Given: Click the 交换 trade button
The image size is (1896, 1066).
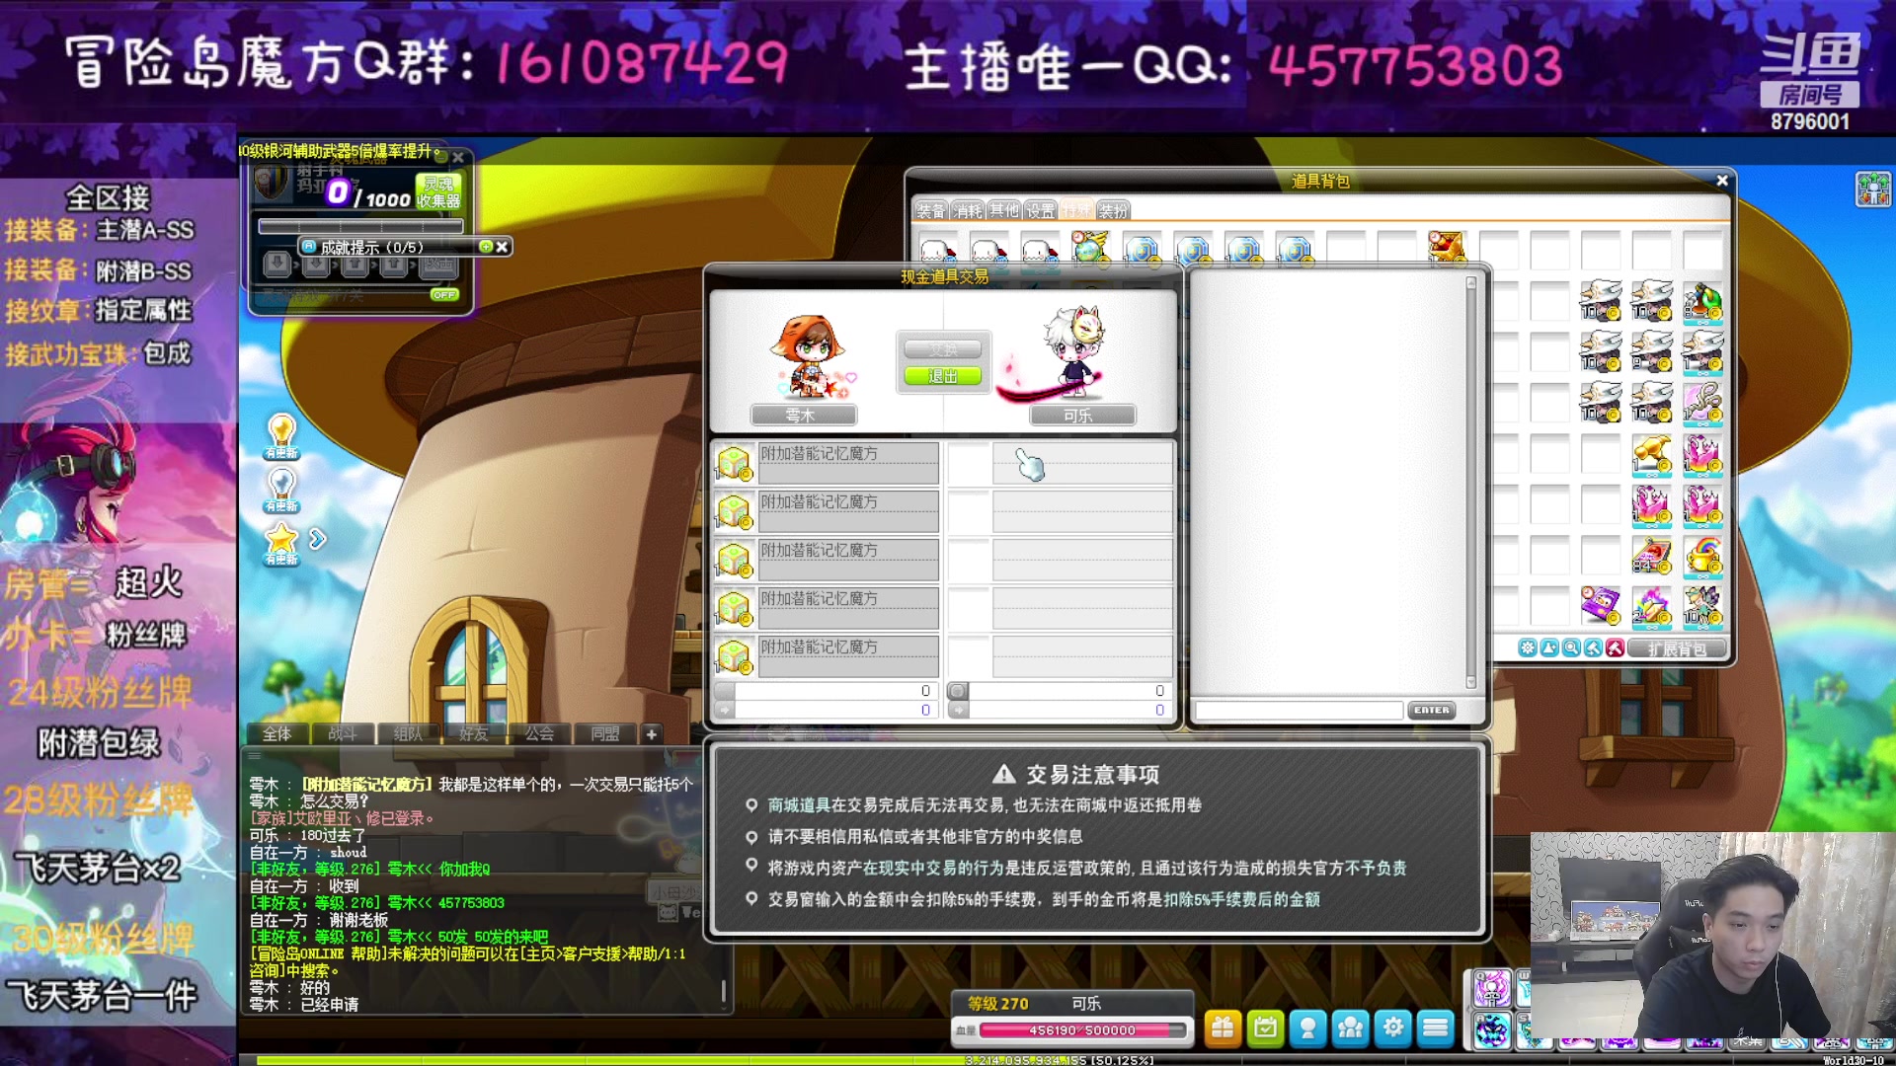Looking at the screenshot, I should coord(943,349).
